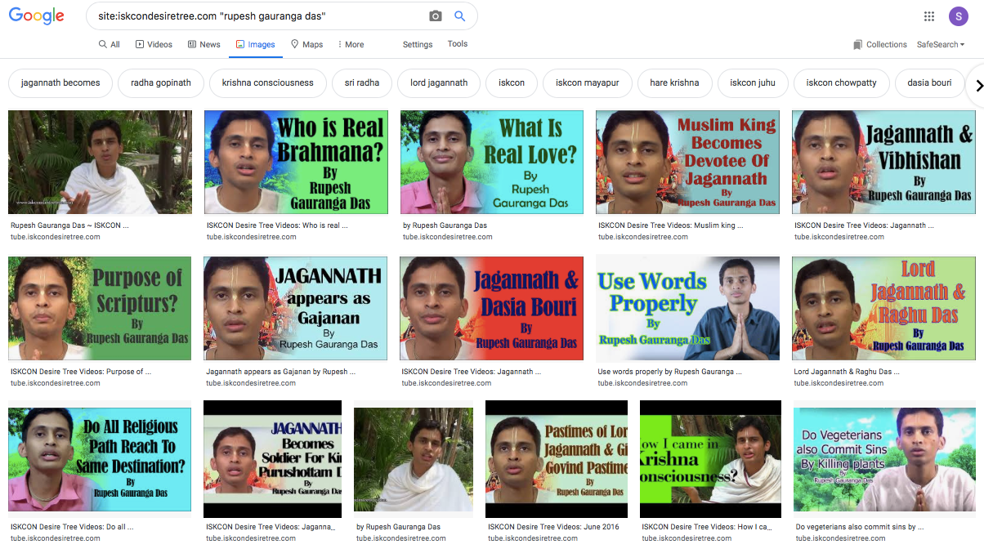Click the Google logo

pyautogui.click(x=37, y=16)
